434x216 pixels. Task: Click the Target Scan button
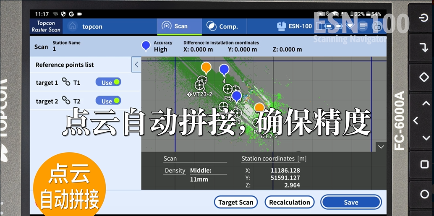[235, 202]
